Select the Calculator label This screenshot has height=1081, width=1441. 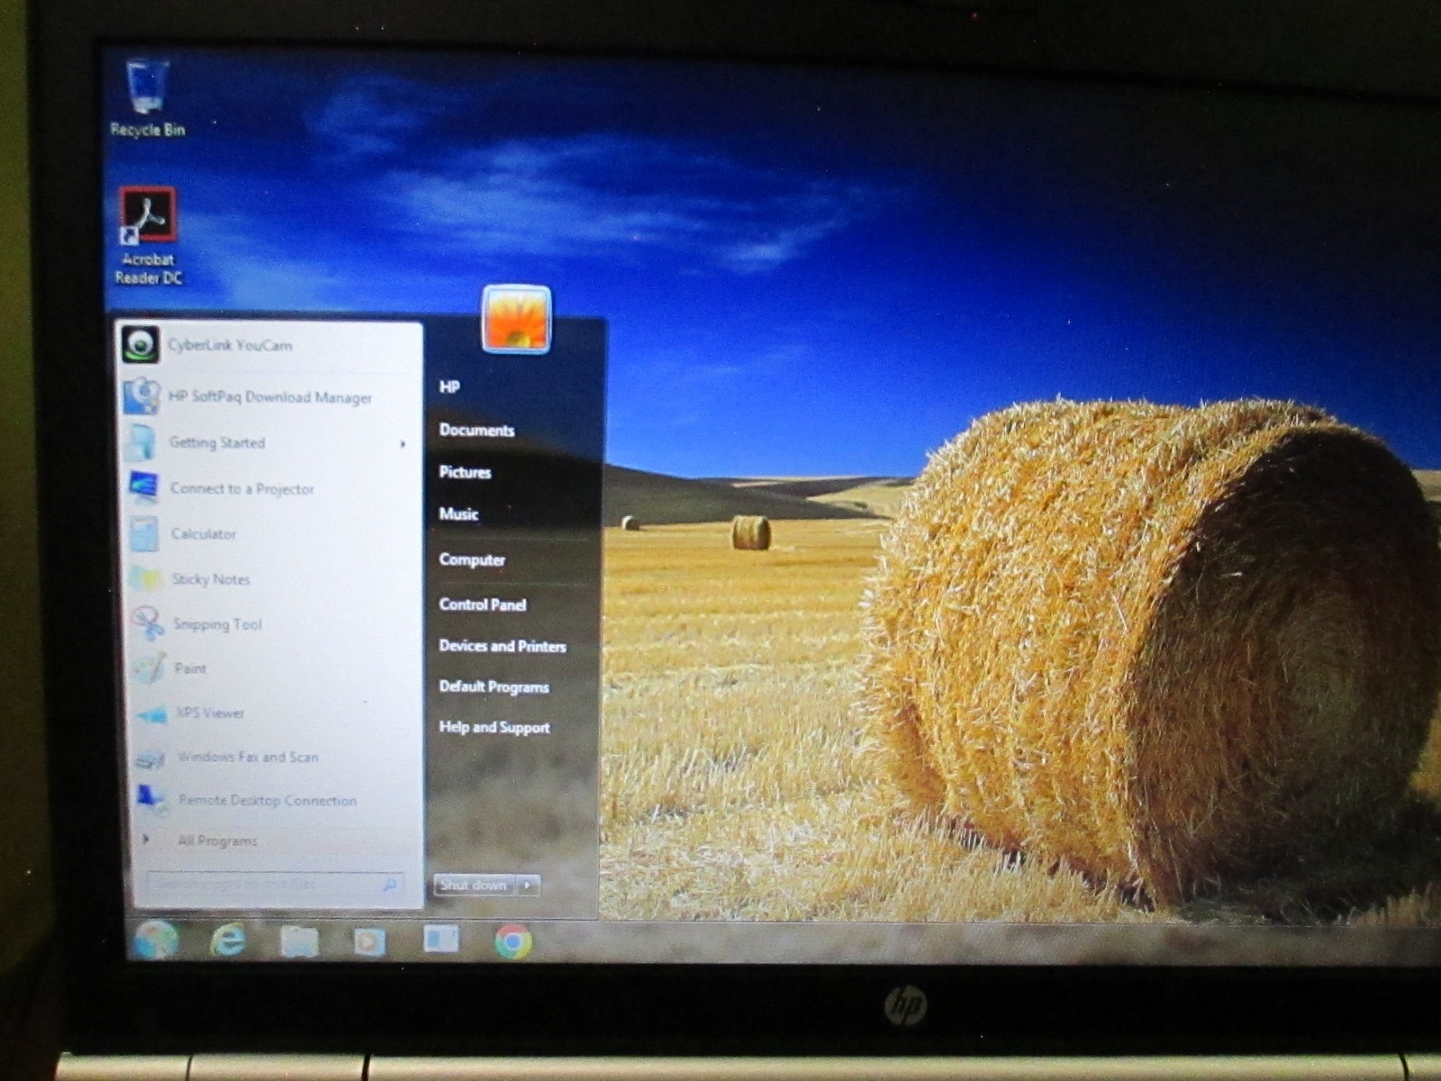(204, 534)
